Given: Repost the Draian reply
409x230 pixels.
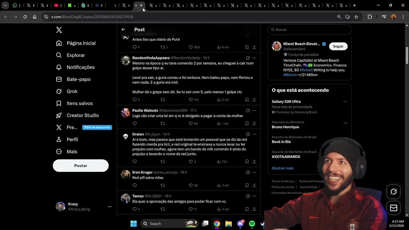Looking at the screenshot, I should tap(163, 162).
